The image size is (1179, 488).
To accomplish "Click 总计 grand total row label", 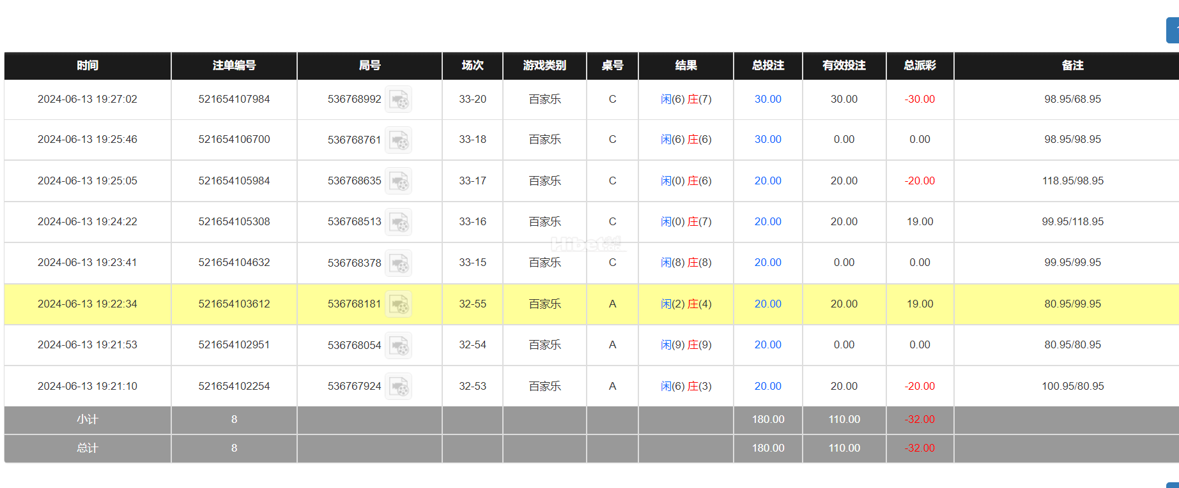I will click(x=88, y=448).
